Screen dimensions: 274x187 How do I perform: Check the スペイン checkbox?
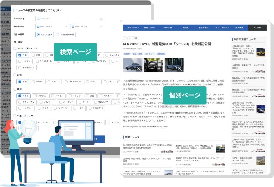click(x=52, y=96)
